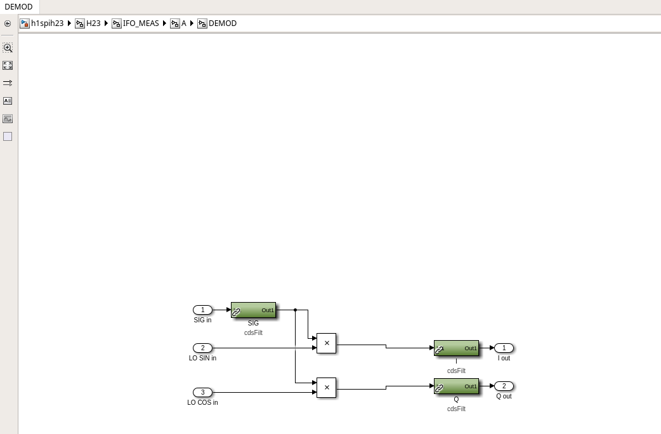The height and width of the screenshot is (434, 661).
Task: Click DEMOD in the breadcrumb path
Action: pyautogui.click(x=223, y=23)
